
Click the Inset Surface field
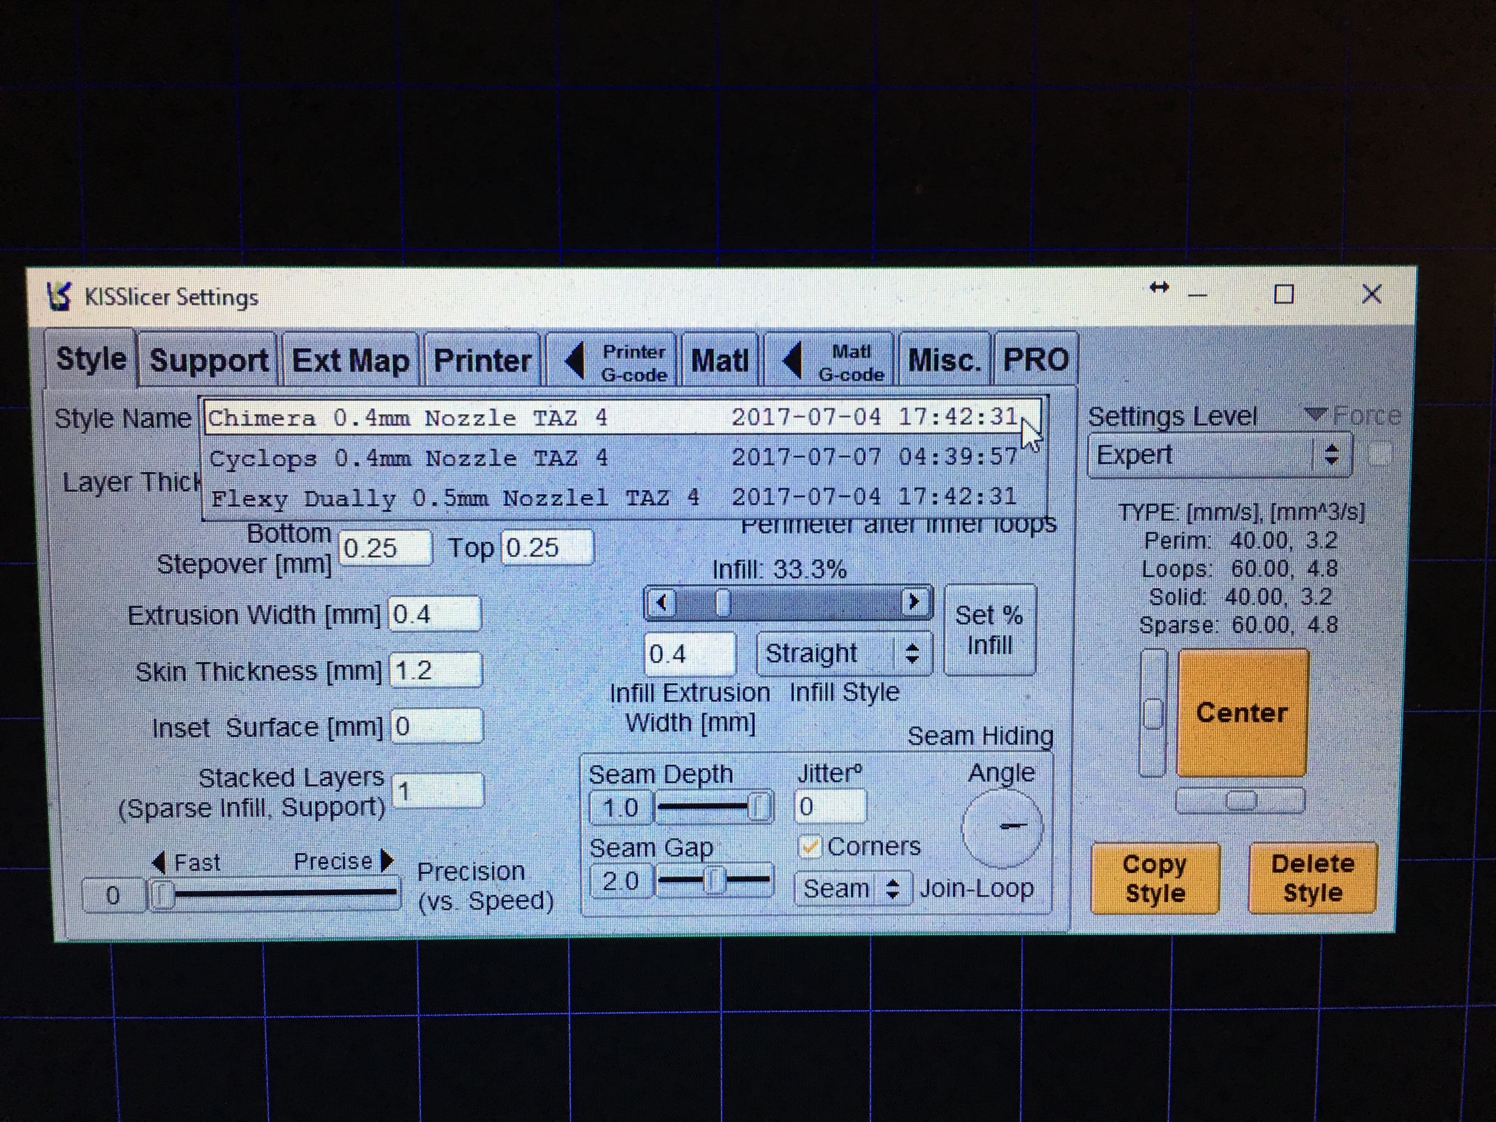pos(437,726)
